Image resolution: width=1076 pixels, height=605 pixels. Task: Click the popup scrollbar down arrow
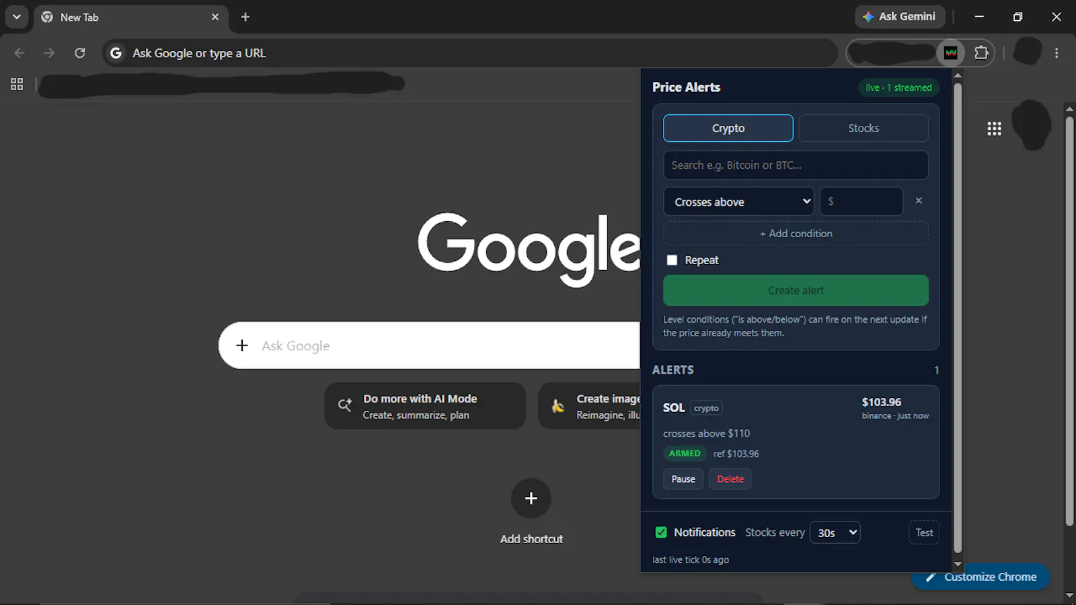pyautogui.click(x=958, y=565)
